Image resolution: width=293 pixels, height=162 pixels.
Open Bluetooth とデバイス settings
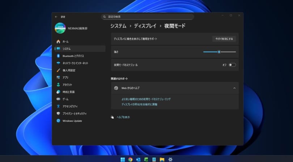73,56
